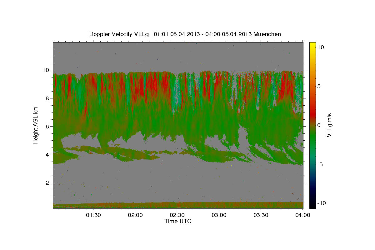This screenshot has width=375, height=250.
Task: Click the colorbar label '5'
Action: coord(319,86)
